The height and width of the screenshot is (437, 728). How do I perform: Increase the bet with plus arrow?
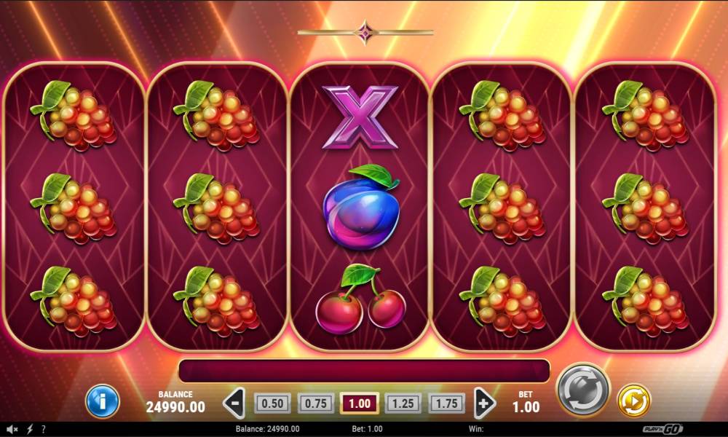(484, 403)
